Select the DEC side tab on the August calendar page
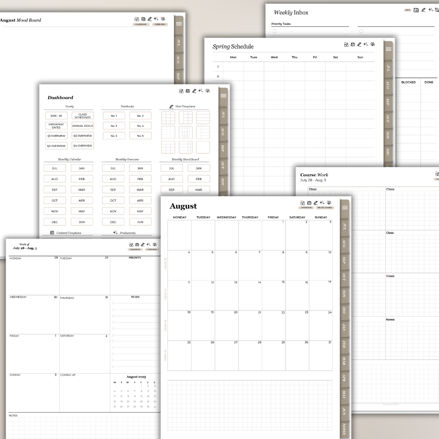The height and width of the screenshot is (439, 439). [x=344, y=310]
